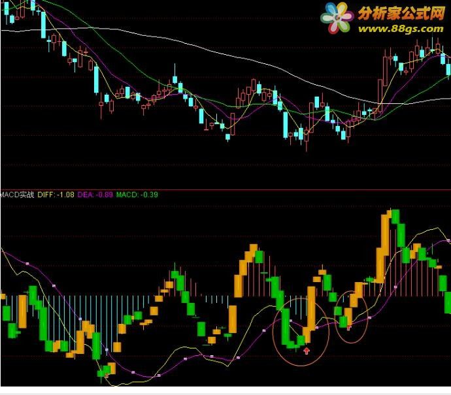Click the MACD实战 indicator name label
This screenshot has width=451, height=395.
tap(17, 195)
